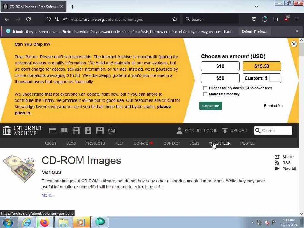Click the Custom amount input field
Image resolution: width=304 pixels, height=228 pixels.
pos(274,78)
